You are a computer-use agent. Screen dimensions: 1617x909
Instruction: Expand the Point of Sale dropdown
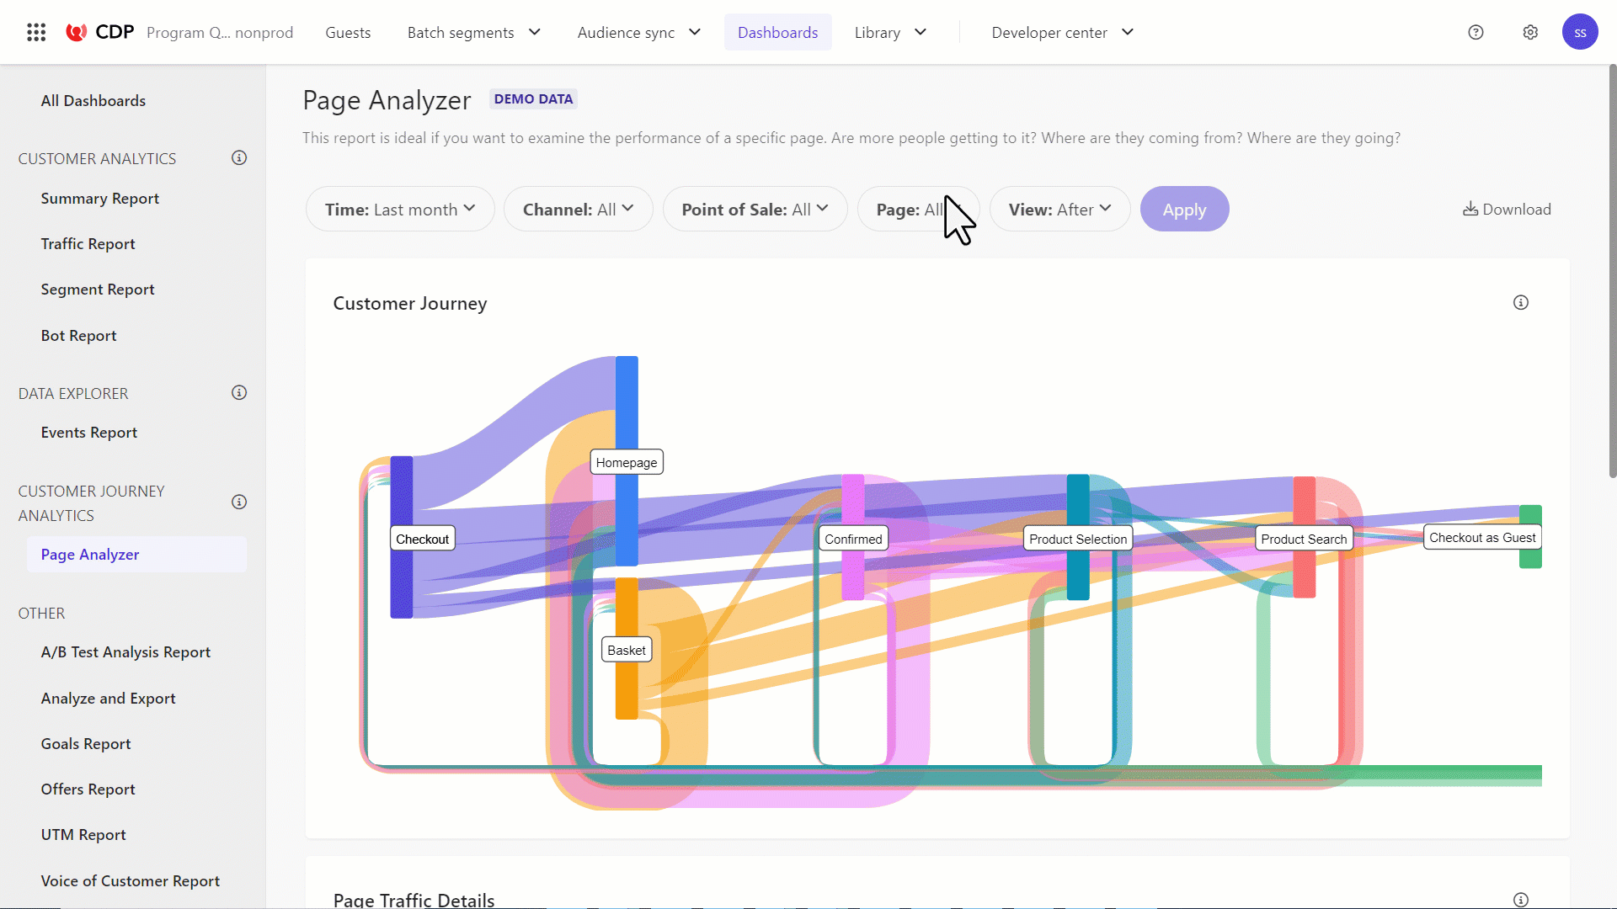point(755,209)
